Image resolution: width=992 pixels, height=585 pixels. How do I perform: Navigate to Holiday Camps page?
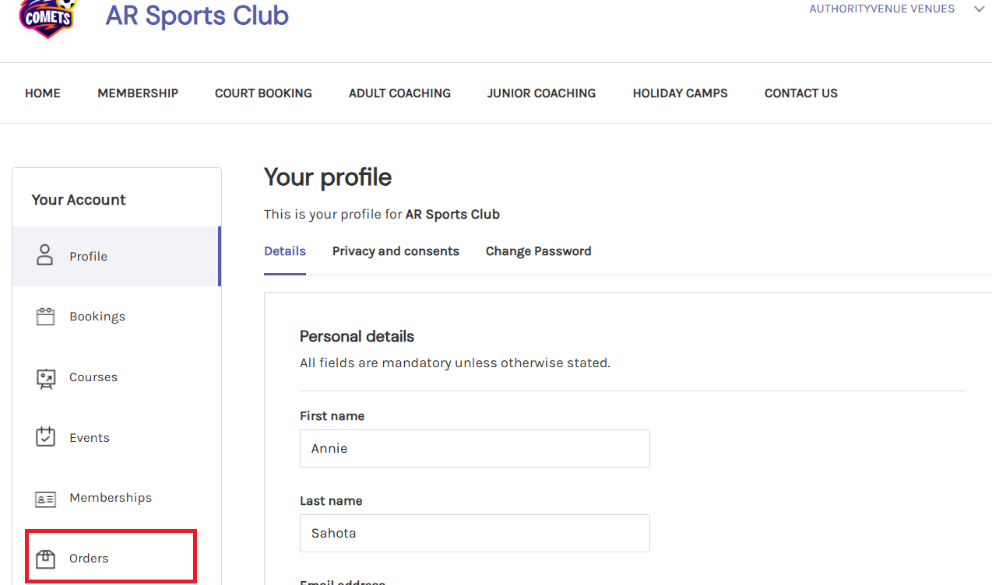680,93
